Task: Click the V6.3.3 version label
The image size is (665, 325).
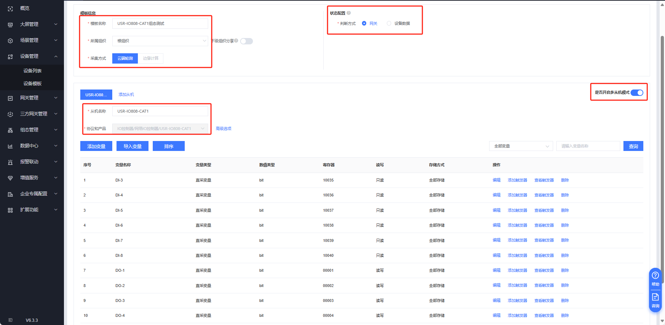Action: click(32, 320)
